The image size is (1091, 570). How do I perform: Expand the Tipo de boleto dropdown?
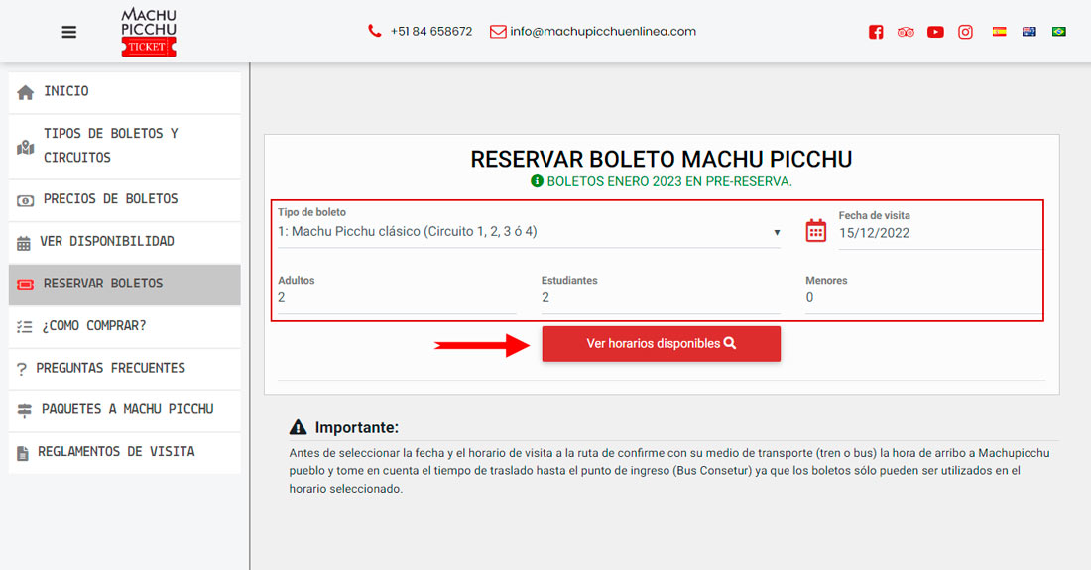528,233
